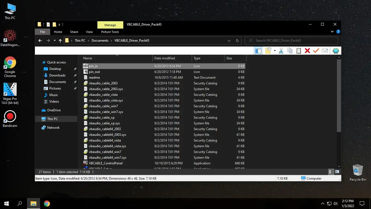Screen dimensions: 371x209
Task: Sort files by the Size column
Action: (235, 58)
